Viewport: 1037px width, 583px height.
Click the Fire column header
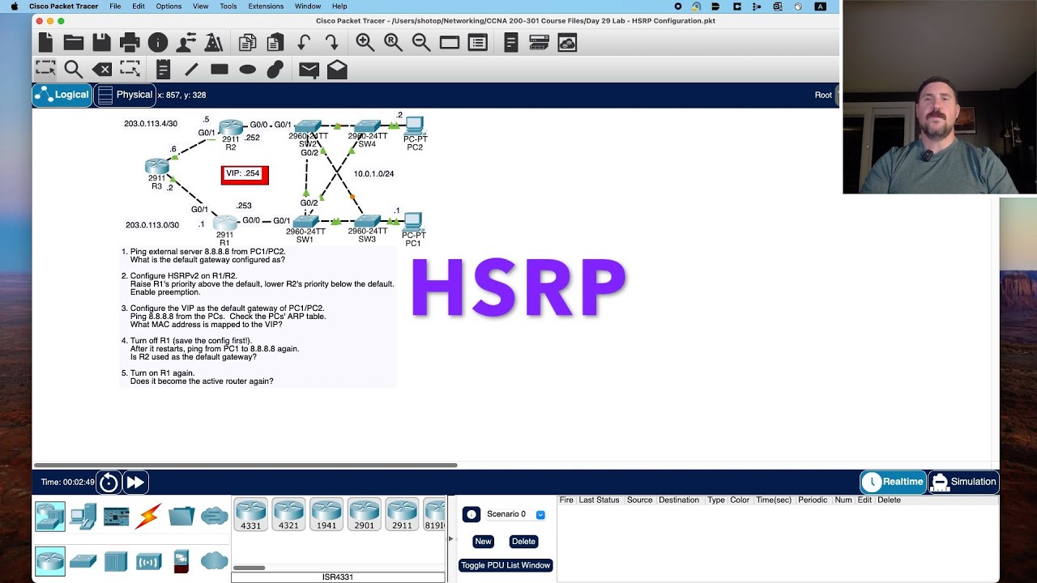point(566,500)
